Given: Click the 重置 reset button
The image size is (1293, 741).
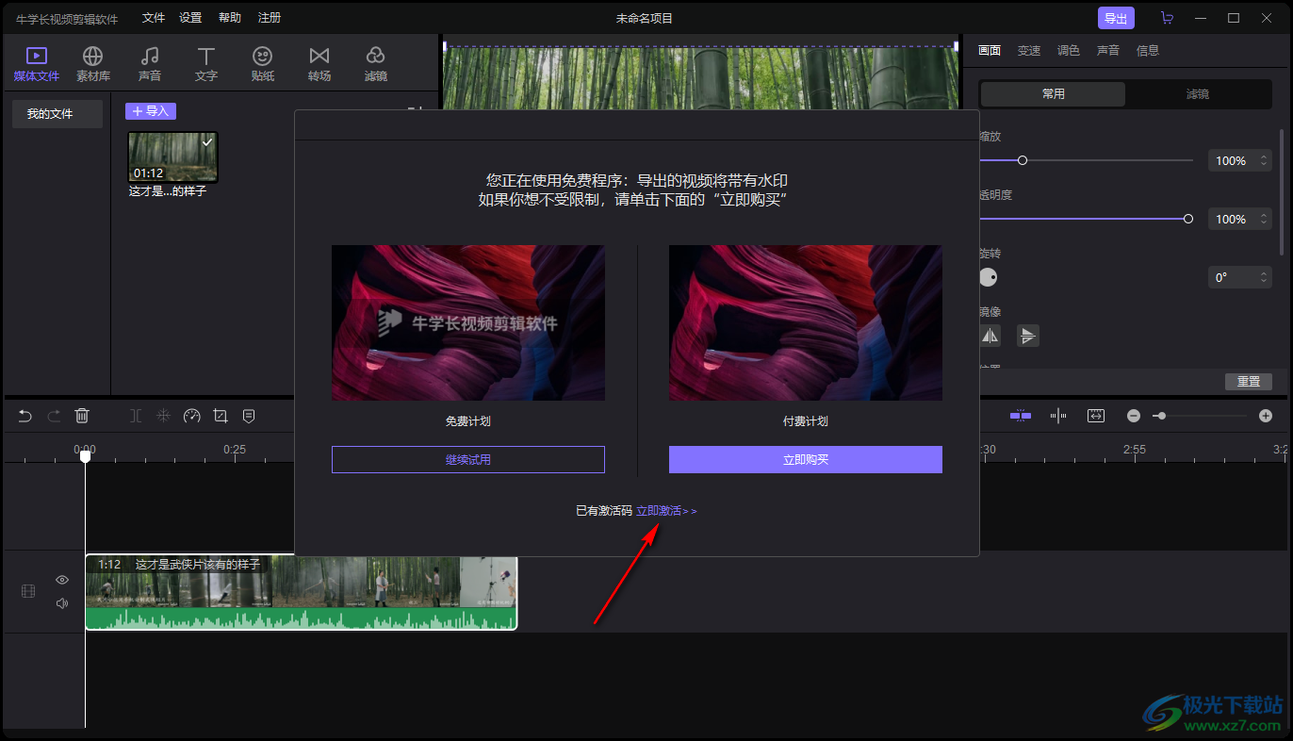Looking at the screenshot, I should coord(1249,382).
